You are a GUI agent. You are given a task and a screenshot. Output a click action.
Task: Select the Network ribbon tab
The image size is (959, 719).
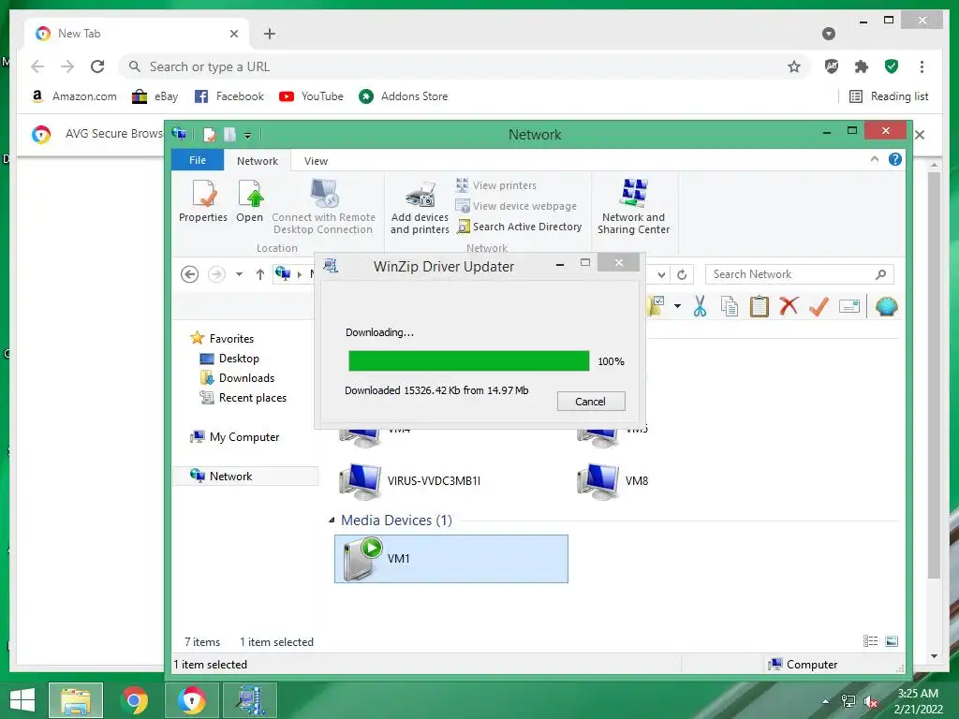click(258, 161)
